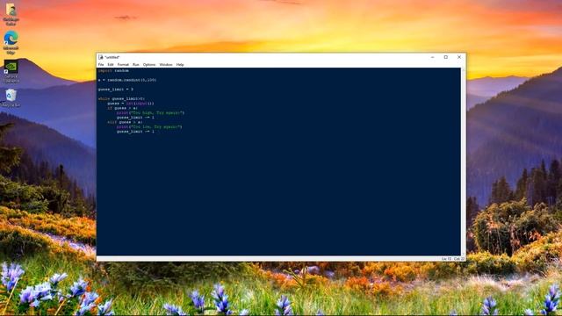Open the File menu in IDLE
This screenshot has height=316, width=562.
click(101, 65)
